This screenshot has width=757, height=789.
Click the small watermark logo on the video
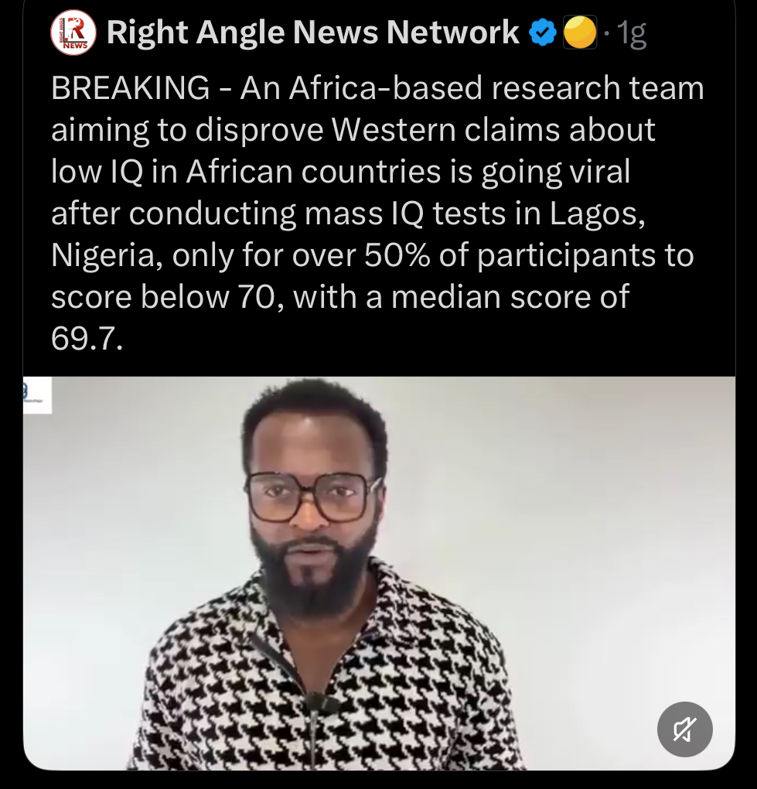pyautogui.click(x=36, y=395)
